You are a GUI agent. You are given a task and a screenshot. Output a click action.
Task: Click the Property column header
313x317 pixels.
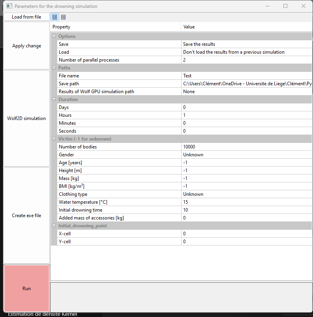tap(116, 27)
